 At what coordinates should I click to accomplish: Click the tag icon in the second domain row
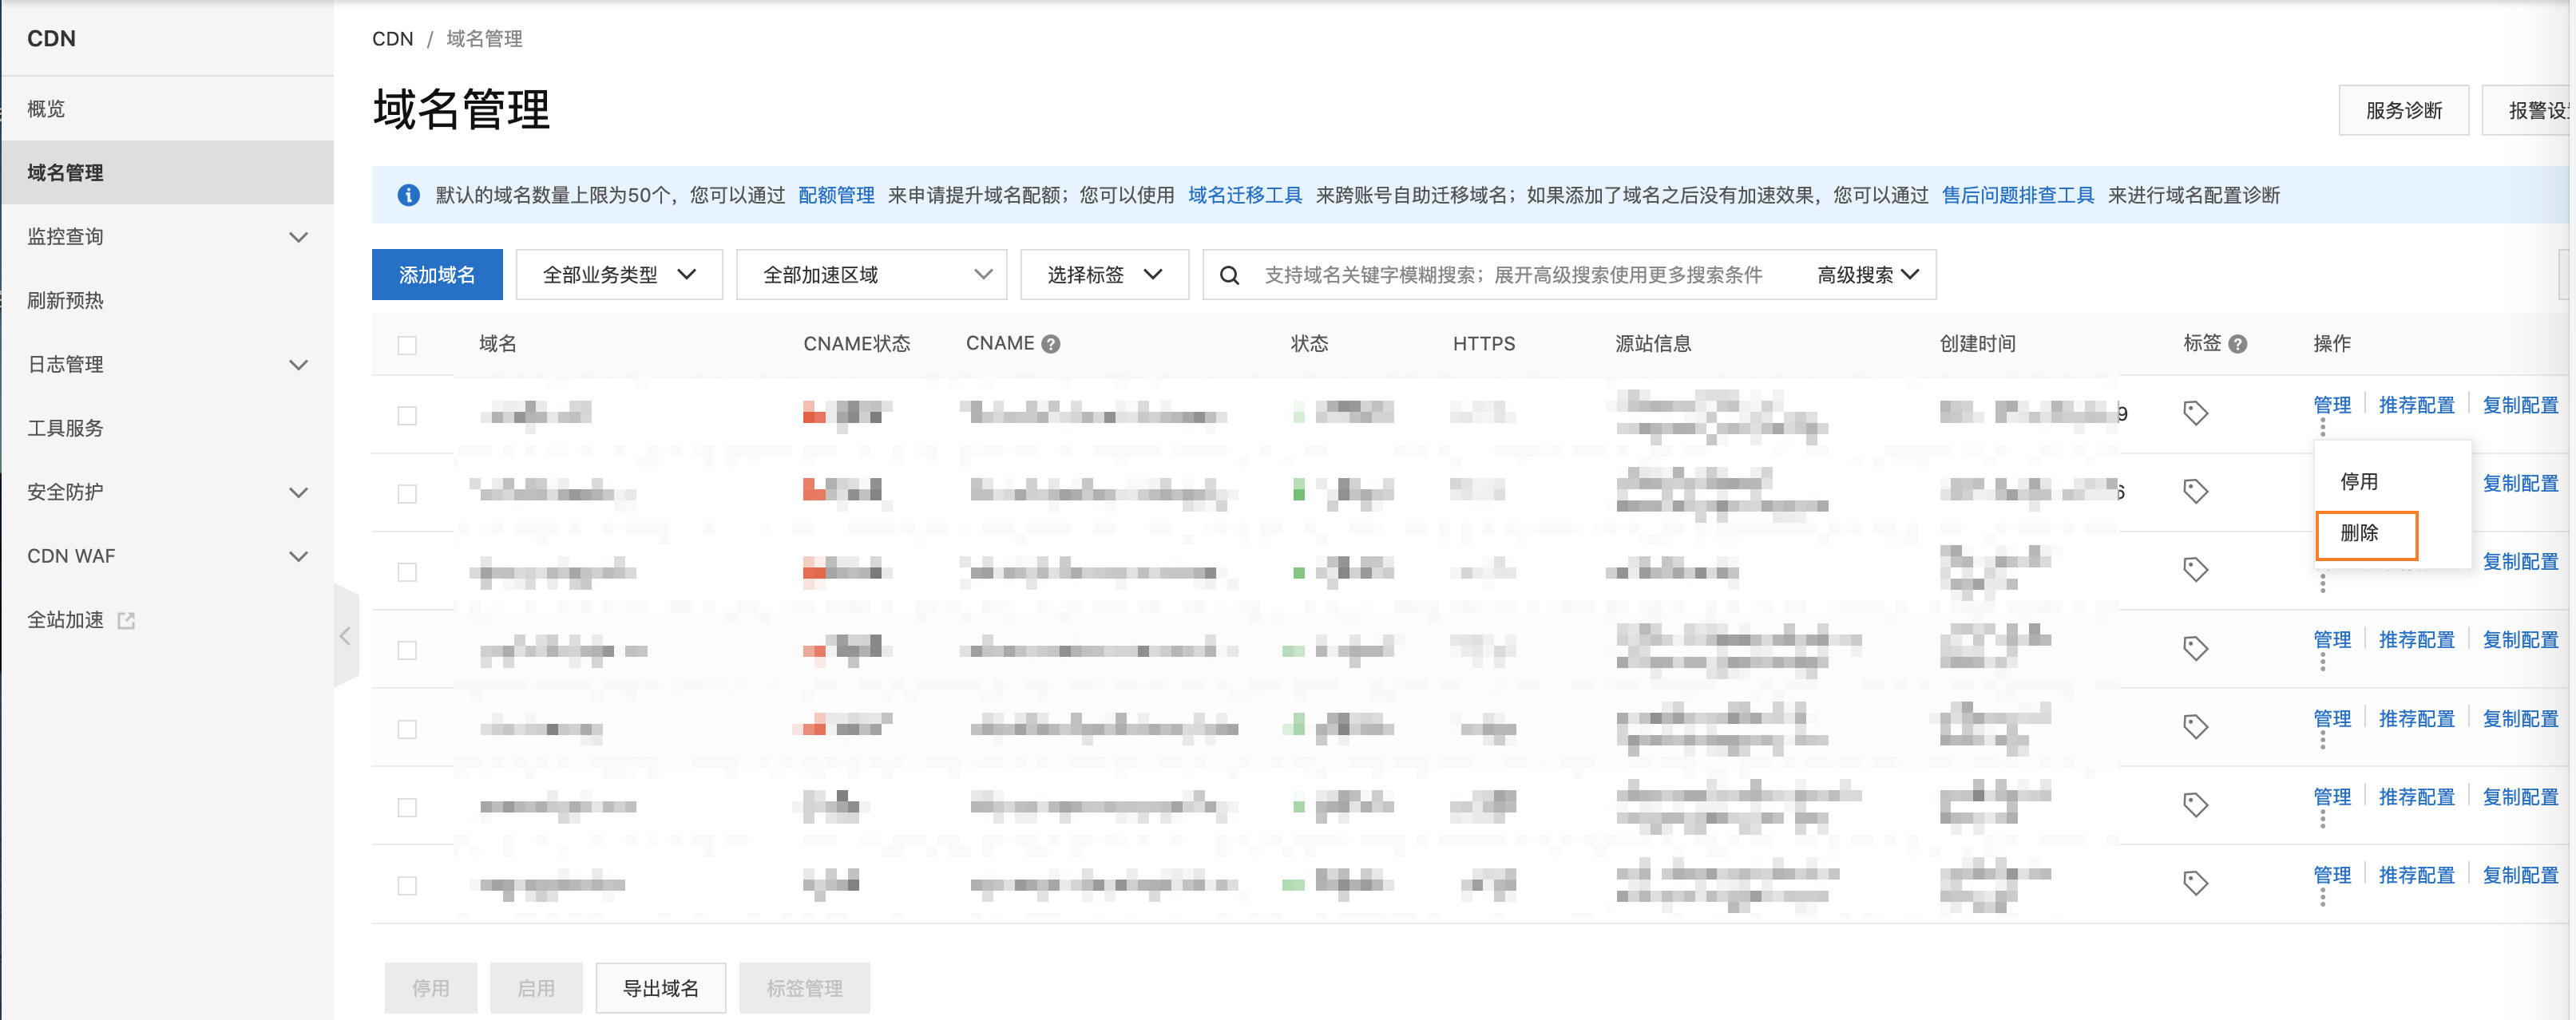pos(2195,491)
